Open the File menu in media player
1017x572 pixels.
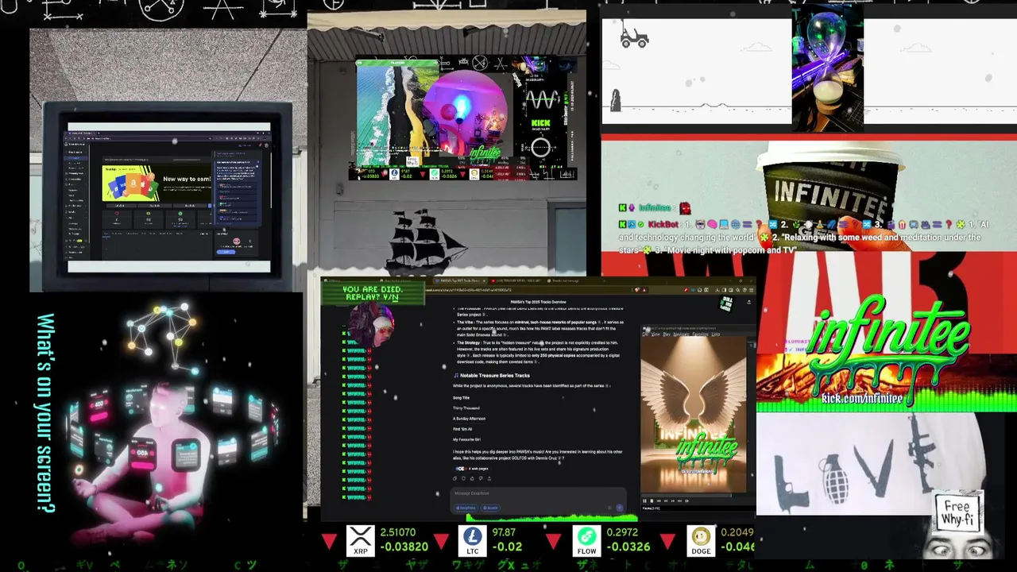(x=645, y=334)
